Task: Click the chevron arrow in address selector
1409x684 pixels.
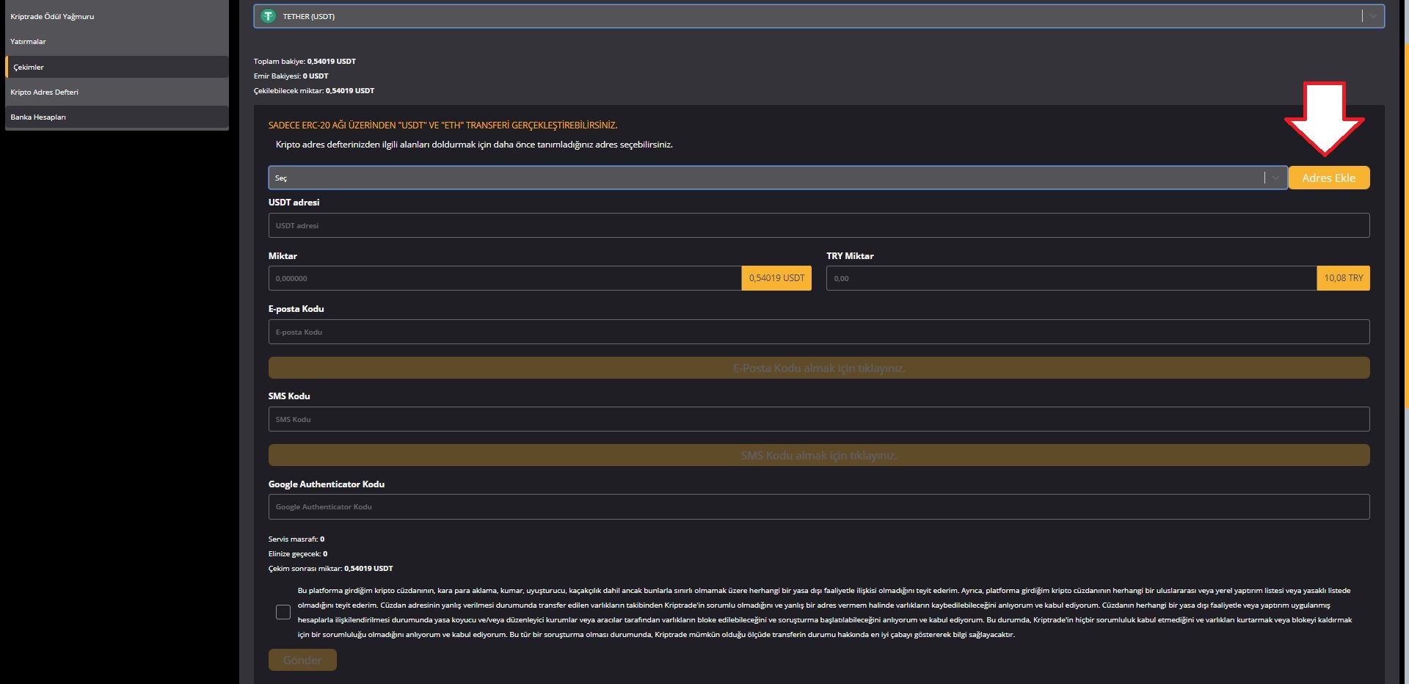Action: coord(1276,178)
